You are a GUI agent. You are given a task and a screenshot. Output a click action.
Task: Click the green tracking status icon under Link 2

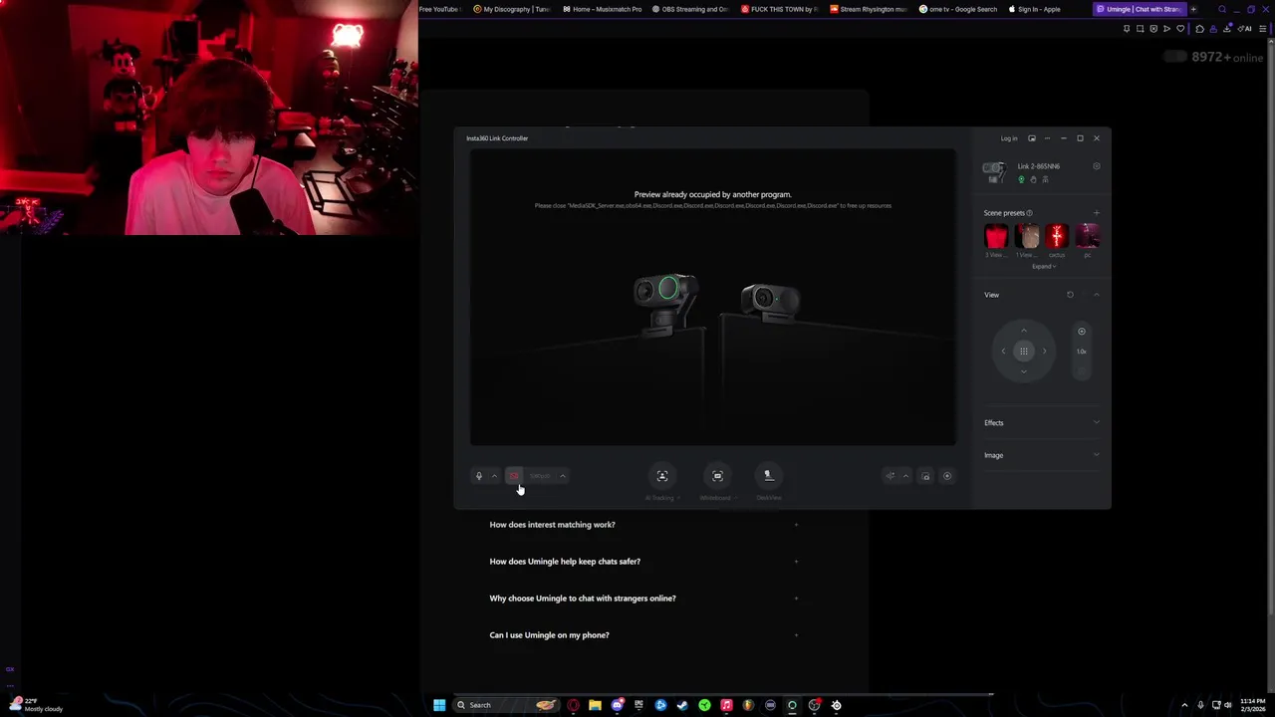(x=1021, y=179)
